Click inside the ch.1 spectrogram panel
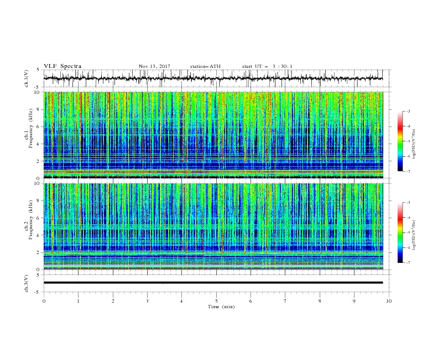The image size is (438, 338). tap(213, 135)
